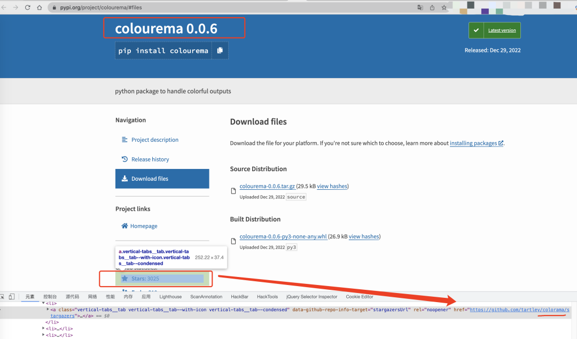Screen dimensions: 577x339
Task: Copy the pip install command
Action: [220, 50]
